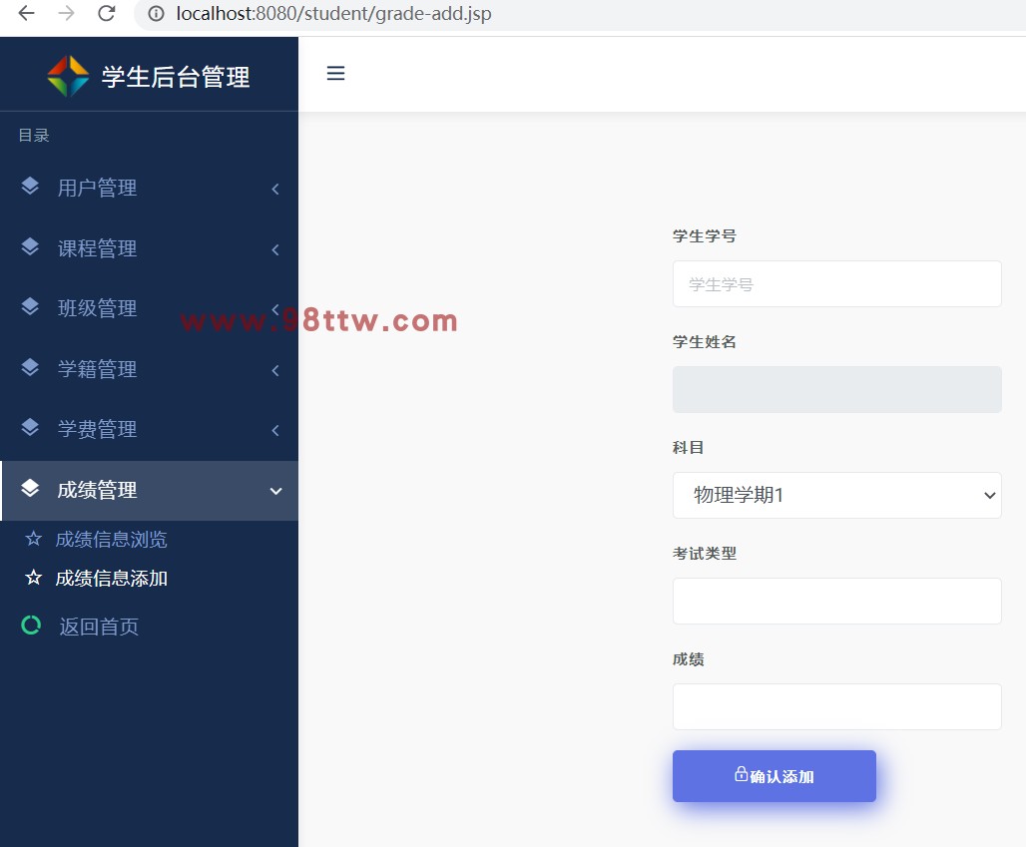Expand chevron next to 班级管理
The width and height of the screenshot is (1026, 847).
tap(275, 309)
